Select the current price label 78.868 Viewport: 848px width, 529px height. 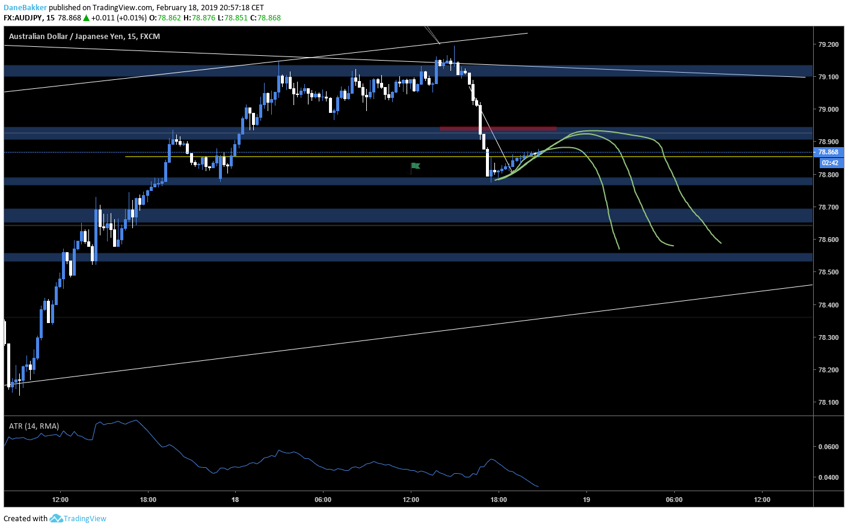click(x=828, y=153)
